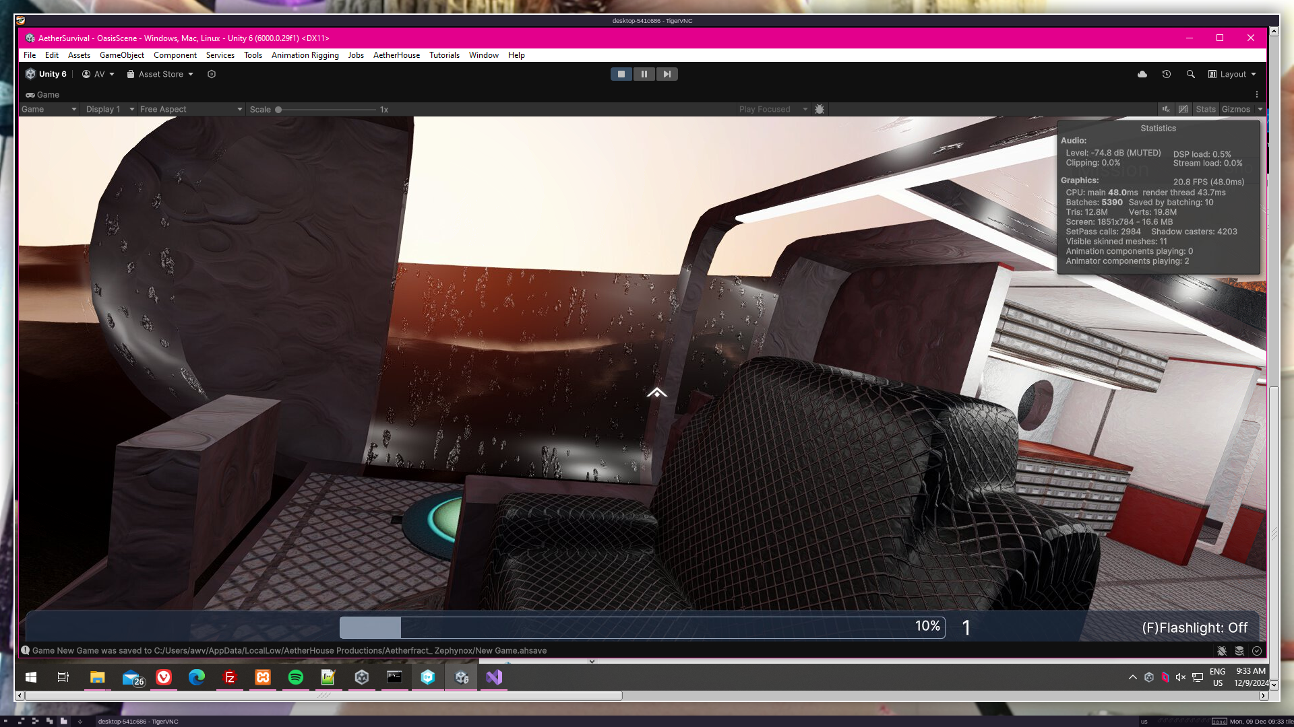The width and height of the screenshot is (1294, 727).
Task: Stop play mode with the play button
Action: [621, 74]
